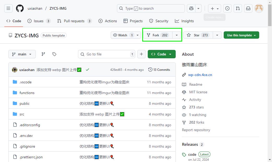Image resolution: width=272 pixels, height=162 pixels.
Task: Open the star lists dropdown arrow
Action: pyautogui.click(x=217, y=35)
